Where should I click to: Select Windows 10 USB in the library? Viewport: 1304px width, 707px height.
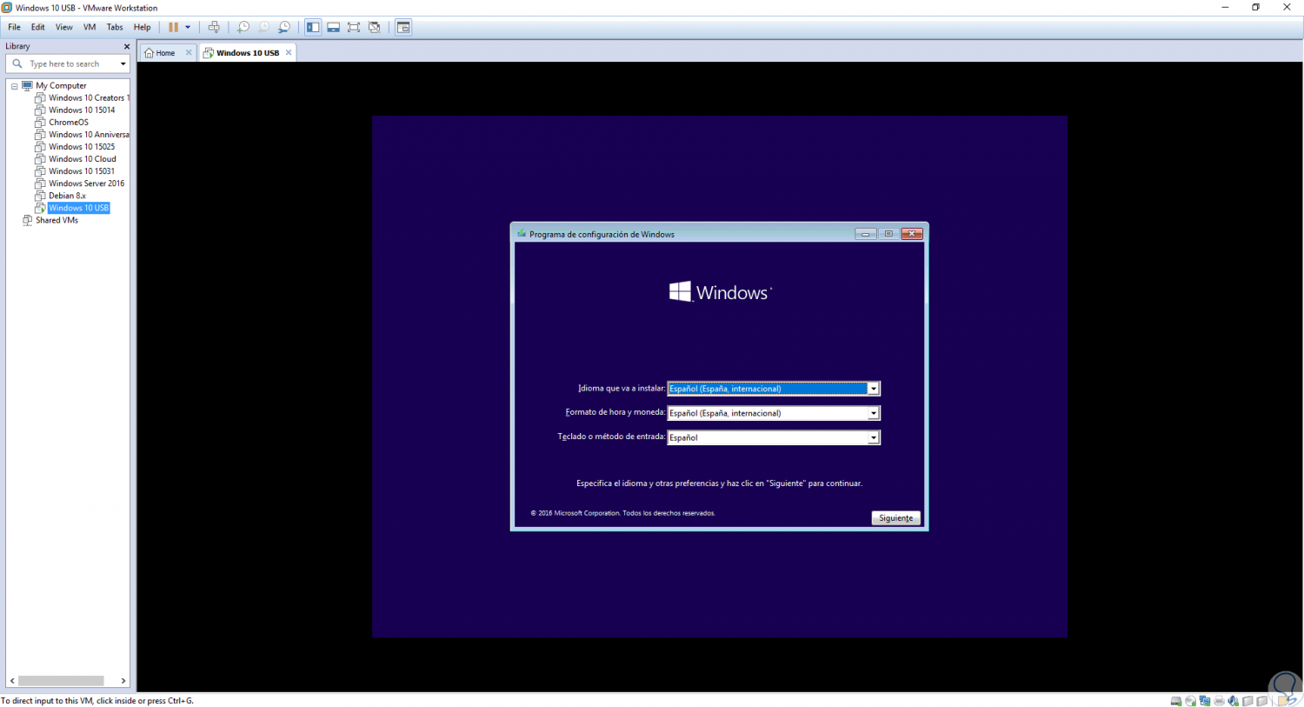point(79,208)
